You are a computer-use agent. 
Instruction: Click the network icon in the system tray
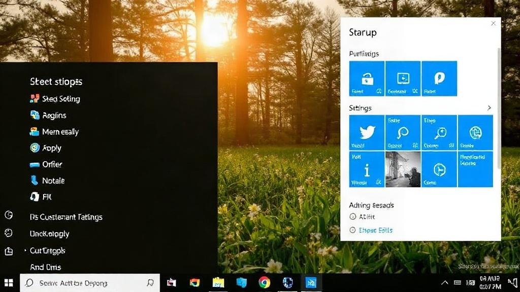(470, 283)
